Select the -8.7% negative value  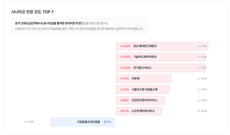click(107, 122)
